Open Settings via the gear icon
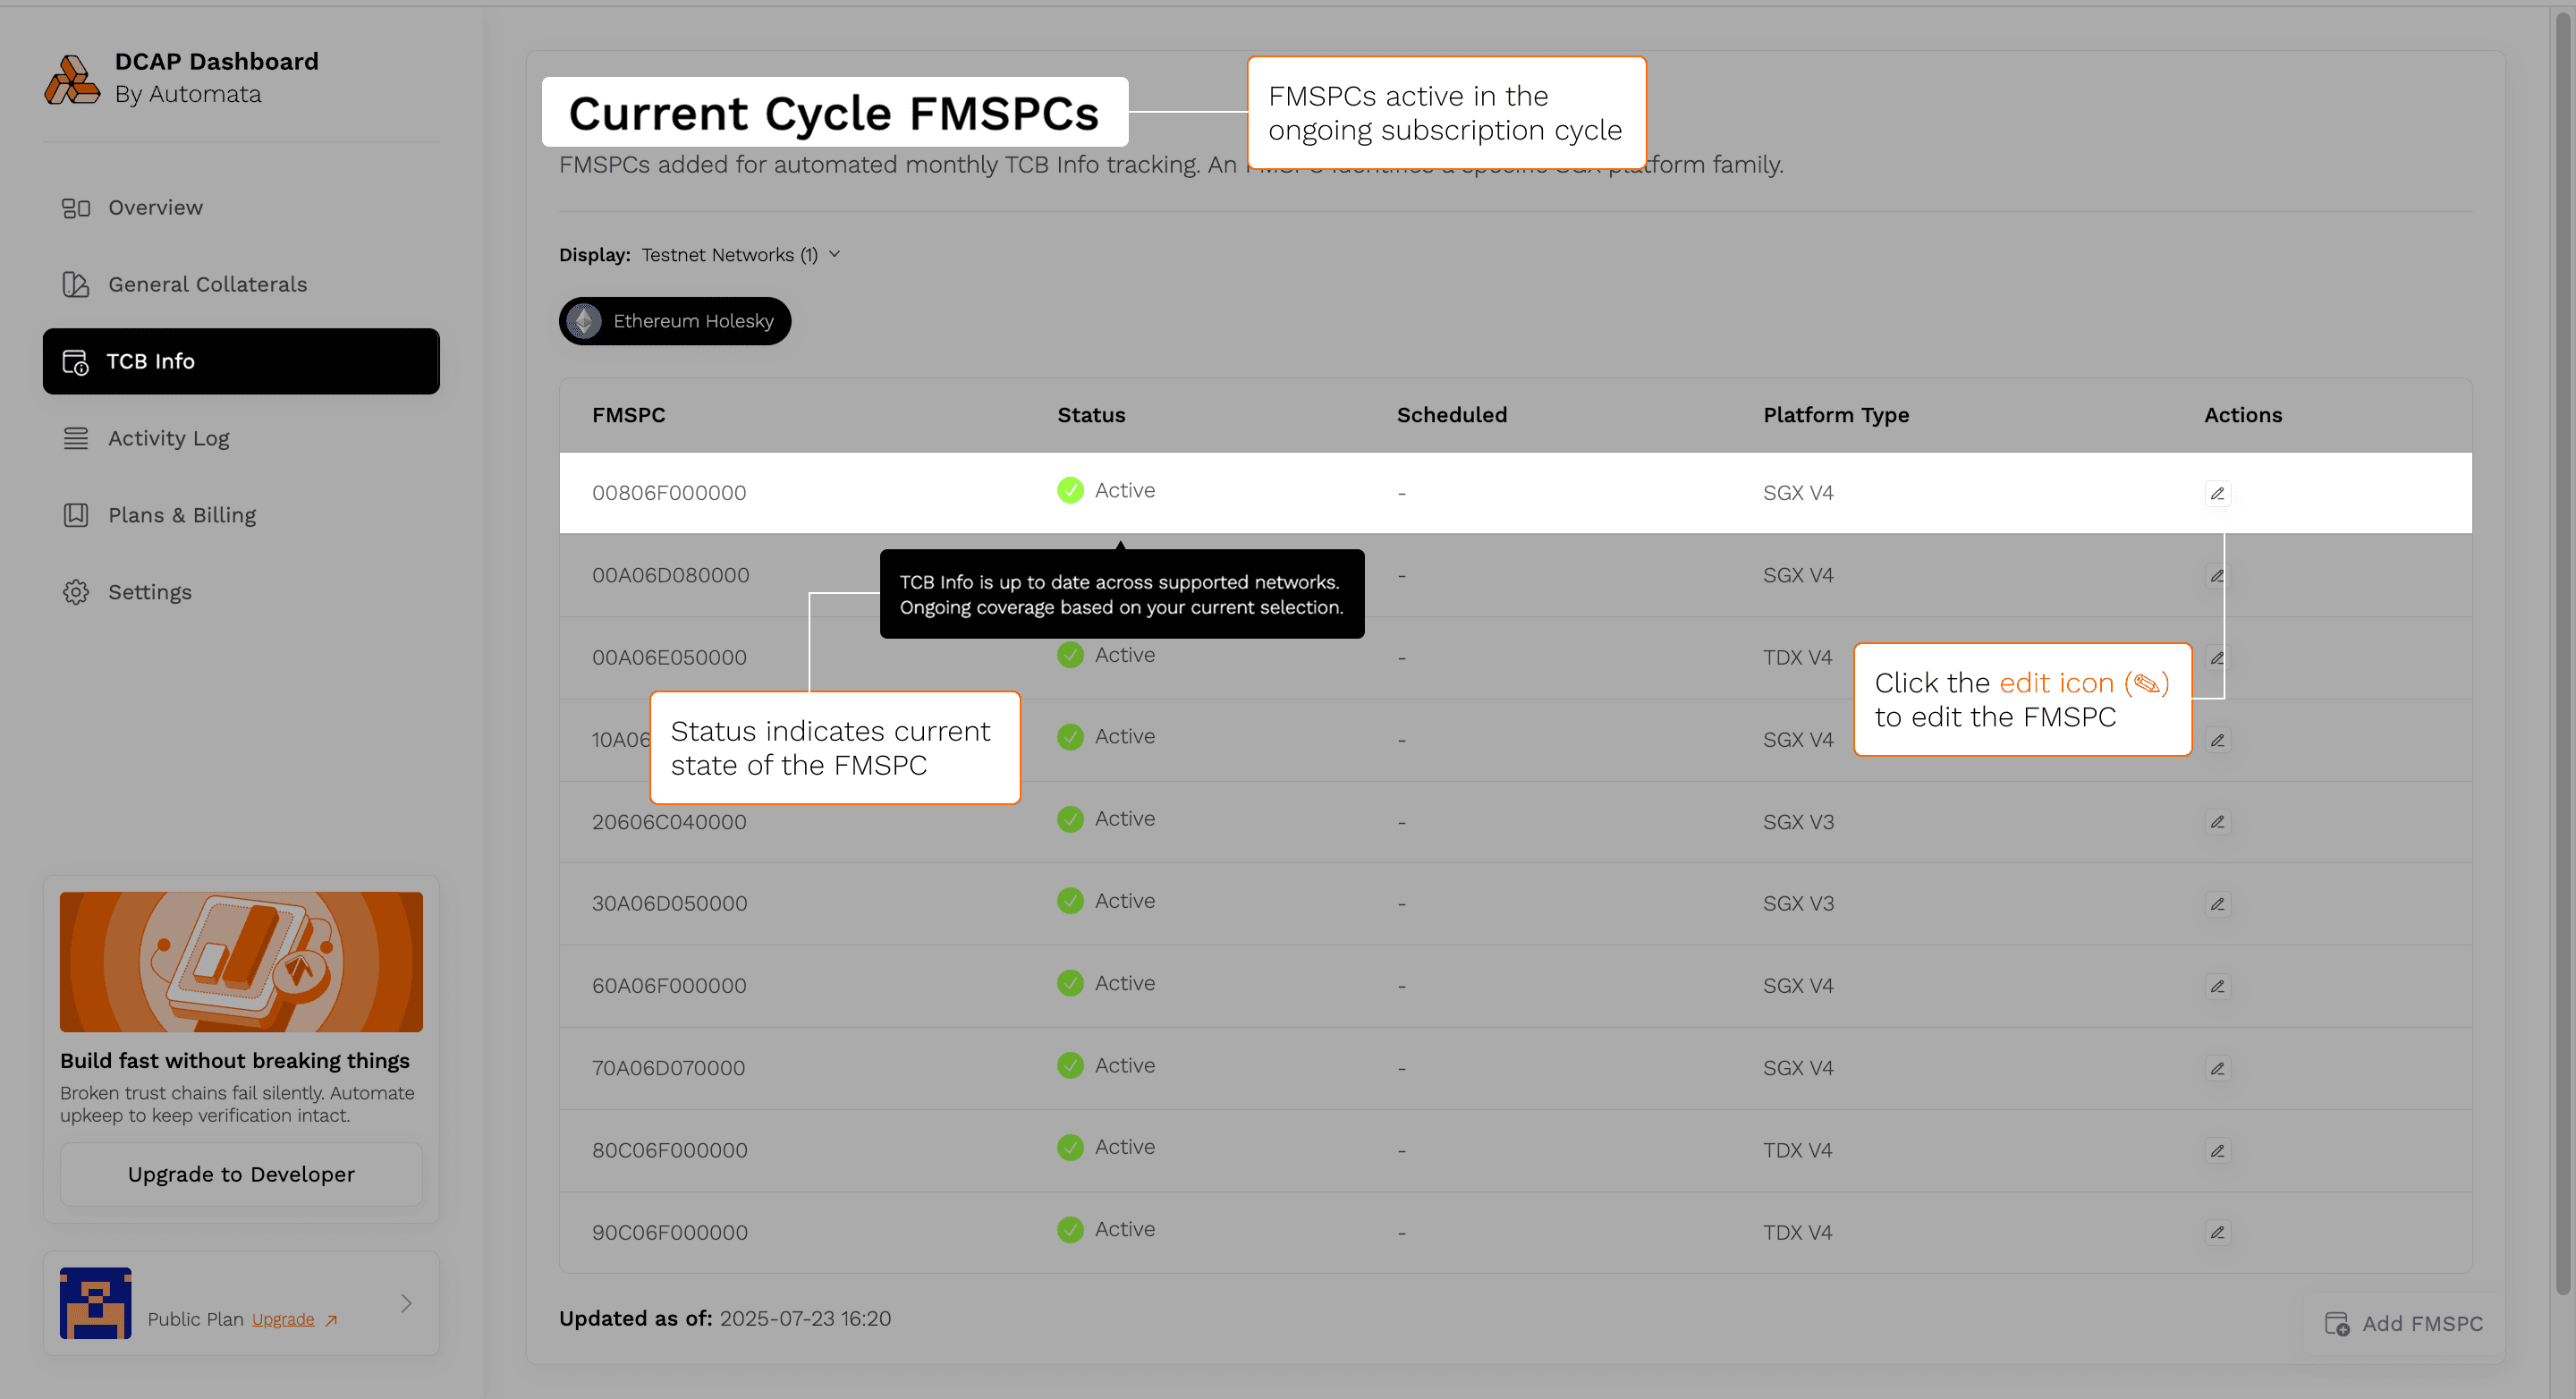Viewport: 2576px width, 1399px height. (x=76, y=592)
